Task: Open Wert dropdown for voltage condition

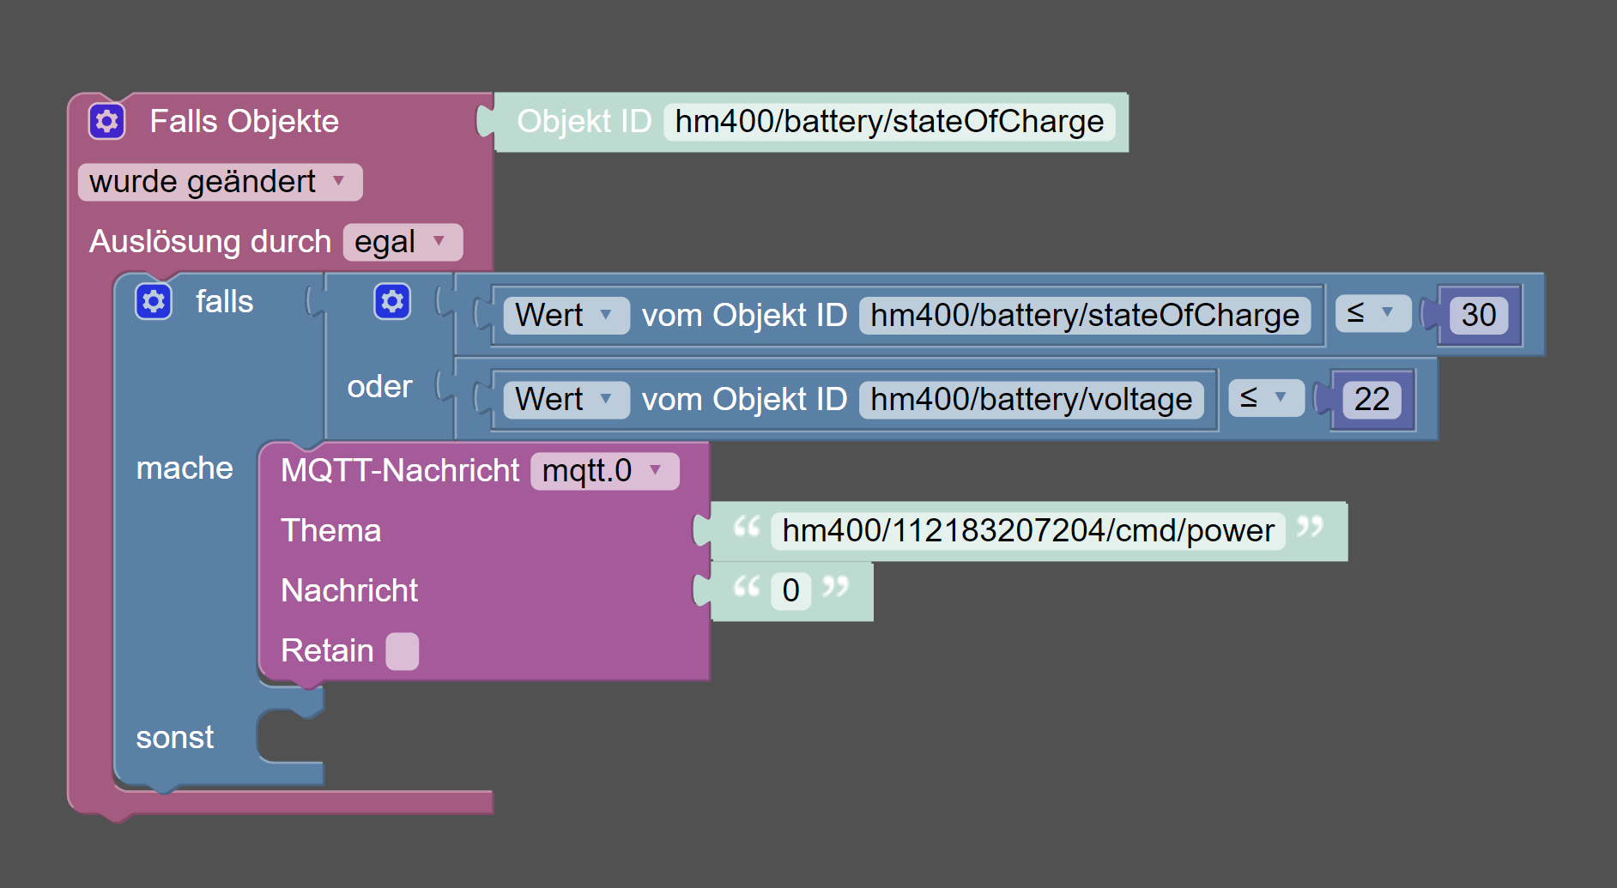Action: pos(566,400)
